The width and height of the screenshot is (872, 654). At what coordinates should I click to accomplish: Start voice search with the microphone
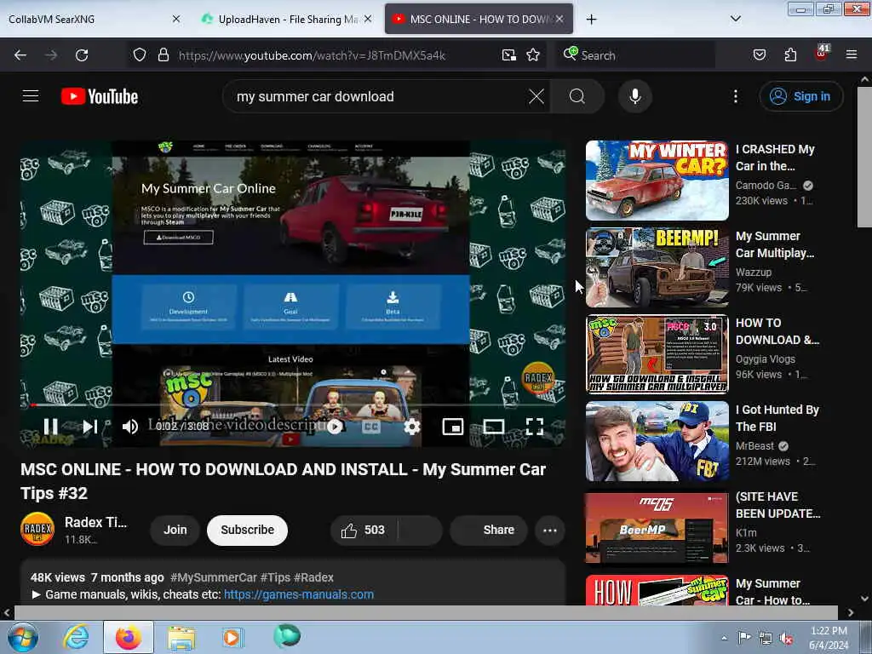634,96
